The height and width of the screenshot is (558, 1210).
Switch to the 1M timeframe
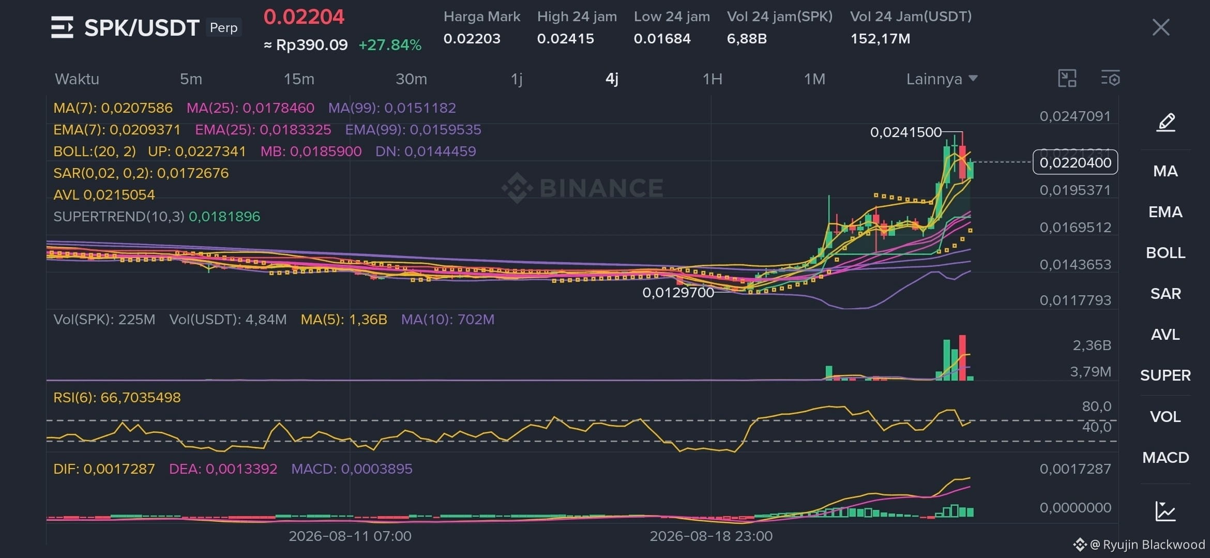814,79
